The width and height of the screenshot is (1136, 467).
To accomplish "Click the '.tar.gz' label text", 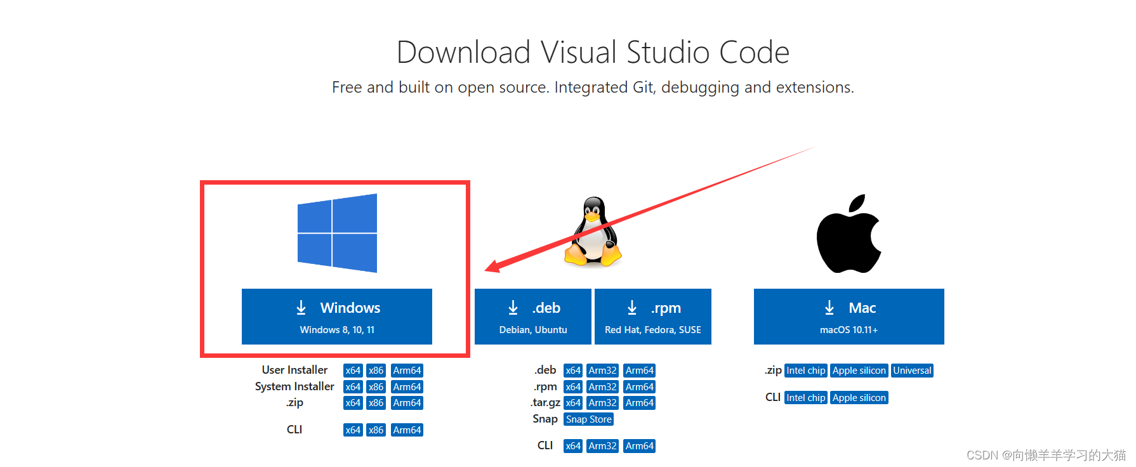I will (545, 402).
